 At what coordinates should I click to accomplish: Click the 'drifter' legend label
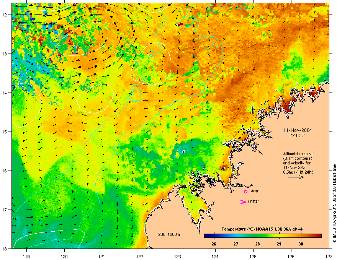pyautogui.click(x=254, y=201)
